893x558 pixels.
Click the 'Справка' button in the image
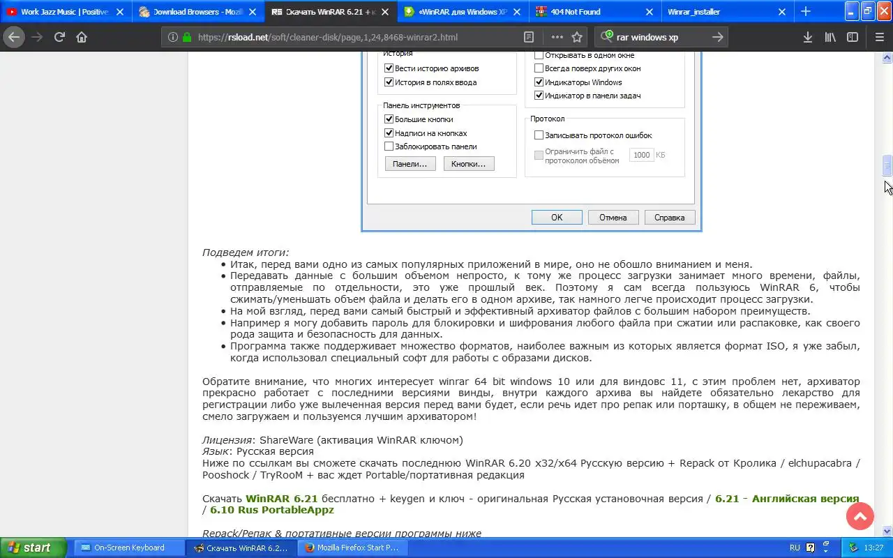[x=670, y=218]
